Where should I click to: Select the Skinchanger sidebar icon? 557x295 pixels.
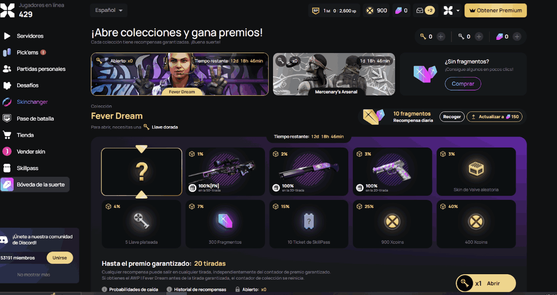pos(7,102)
